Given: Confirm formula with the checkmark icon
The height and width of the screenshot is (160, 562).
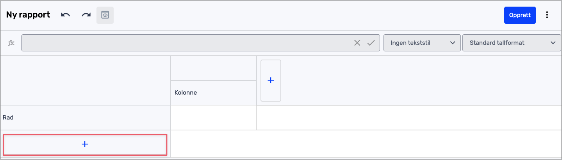Looking at the screenshot, I should pos(371,43).
